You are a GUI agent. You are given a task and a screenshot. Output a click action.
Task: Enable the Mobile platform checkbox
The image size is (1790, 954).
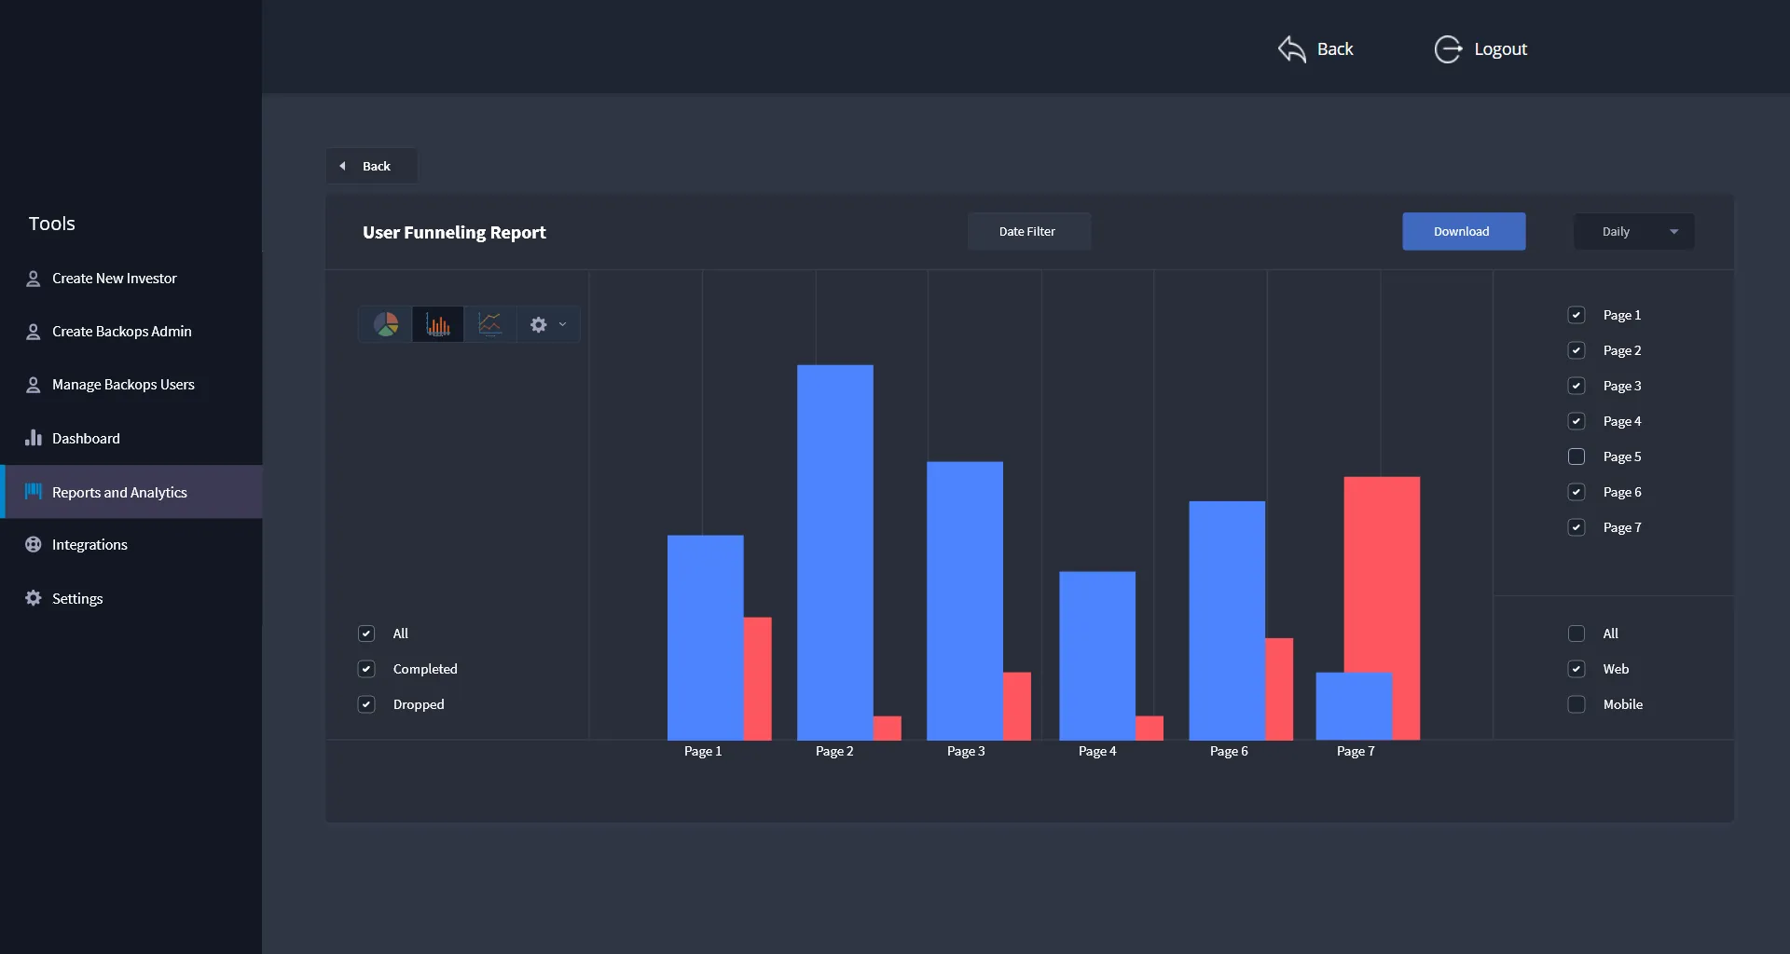1577,704
